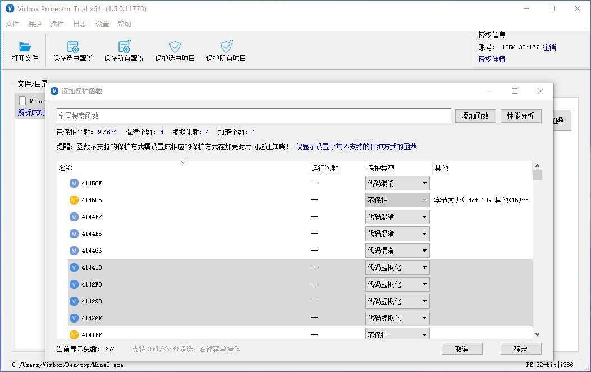Select function name 414410
591x372 pixels.
91,267
